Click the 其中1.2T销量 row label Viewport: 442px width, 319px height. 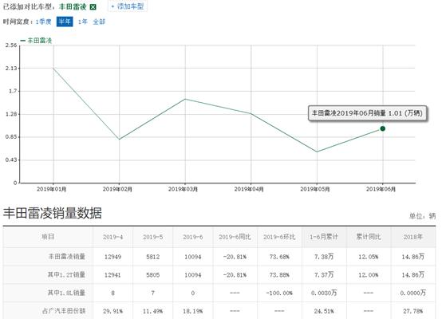(x=66, y=274)
